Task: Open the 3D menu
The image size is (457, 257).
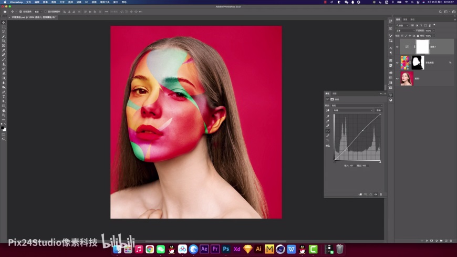Action: (86, 2)
